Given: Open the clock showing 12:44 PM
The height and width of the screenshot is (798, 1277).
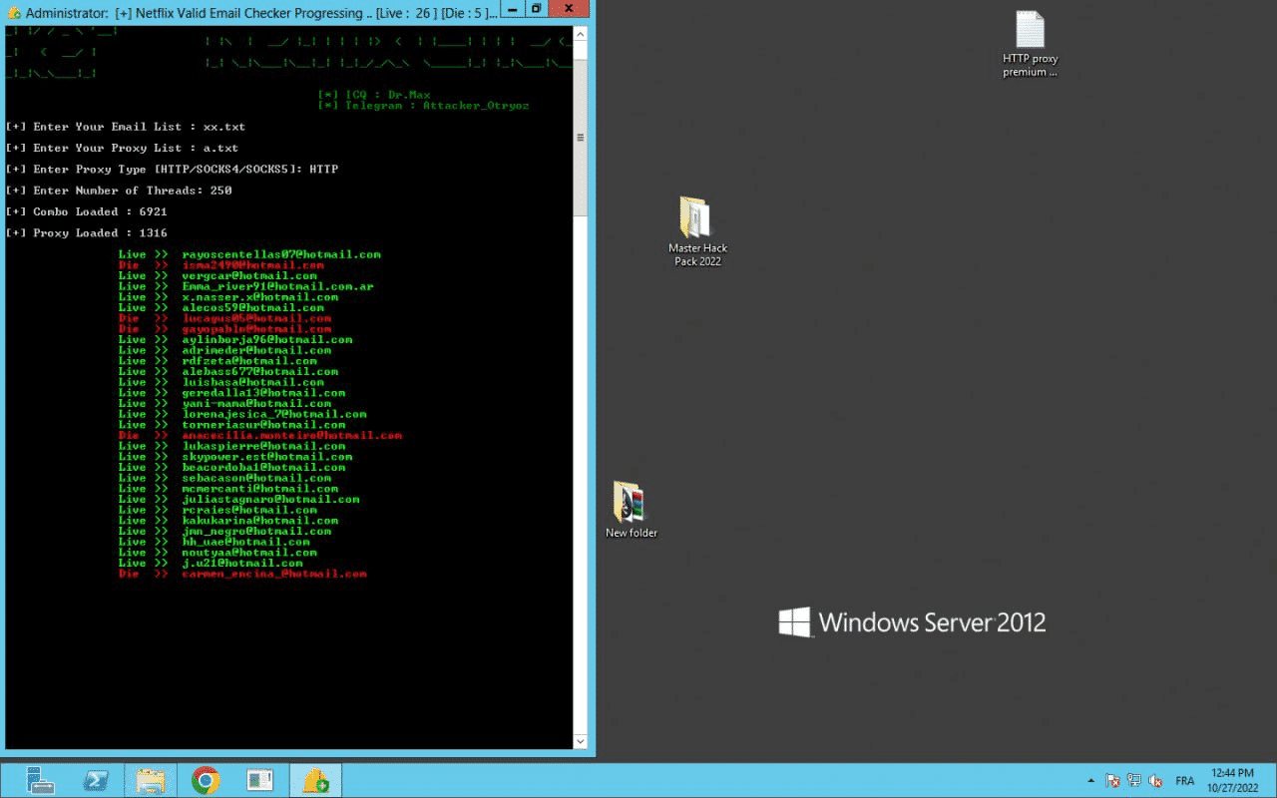Looking at the screenshot, I should pos(1231,780).
